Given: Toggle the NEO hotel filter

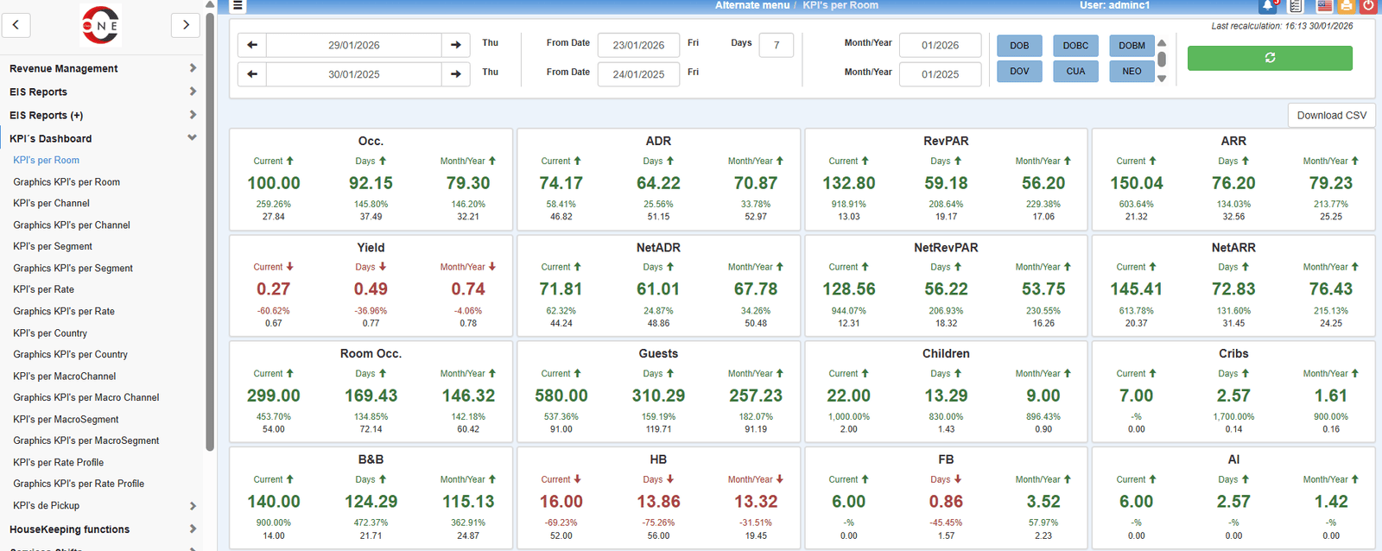Looking at the screenshot, I should (x=1132, y=72).
